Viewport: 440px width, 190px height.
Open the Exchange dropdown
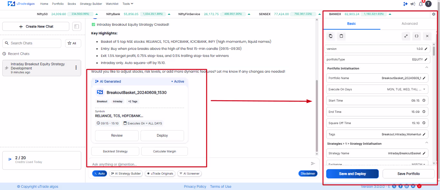(x=377, y=163)
